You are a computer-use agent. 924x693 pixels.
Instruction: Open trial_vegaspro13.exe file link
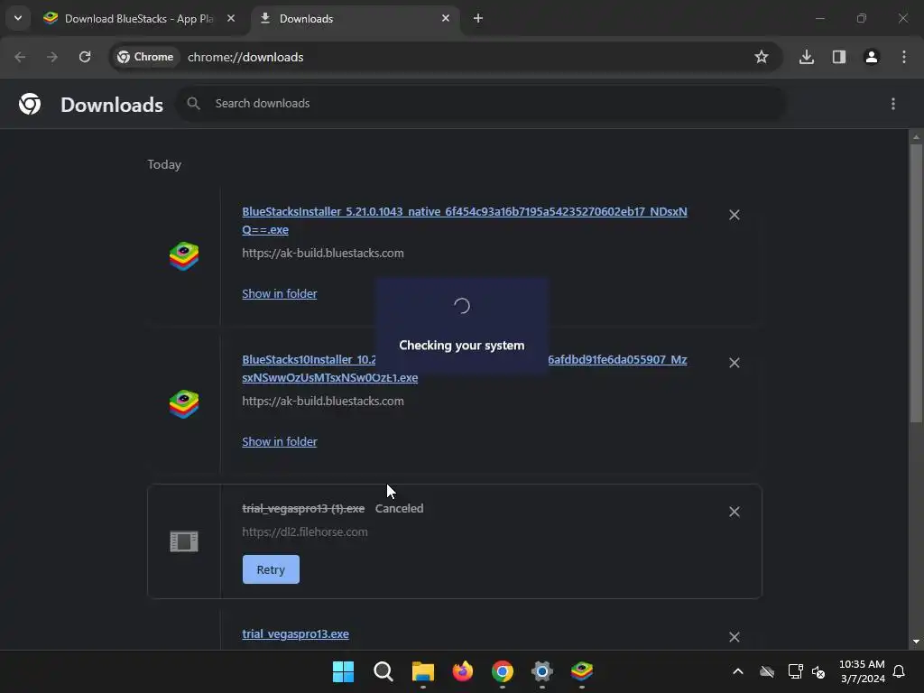coord(295,634)
